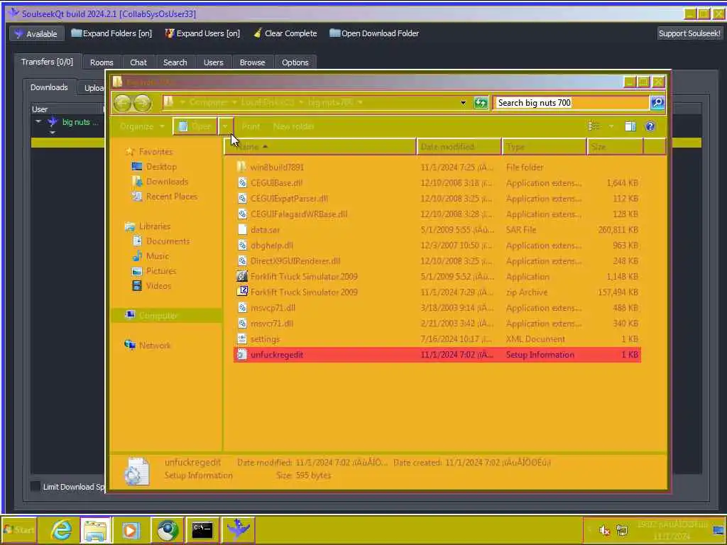The image size is (727, 545).
Task: Select Forklift Truck Simulator 2009 zip Archive
Action: click(x=437, y=292)
